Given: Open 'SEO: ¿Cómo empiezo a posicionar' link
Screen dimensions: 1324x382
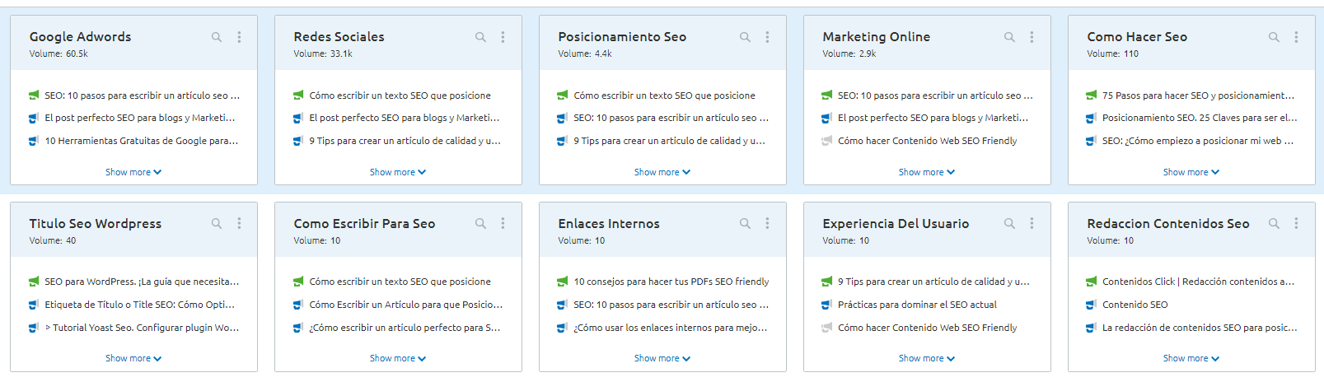Looking at the screenshot, I should coord(1198,142).
